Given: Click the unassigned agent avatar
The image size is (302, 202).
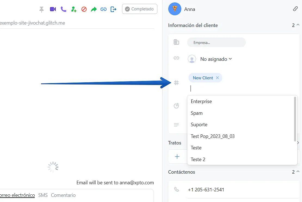Looking at the screenshot, I should (x=192, y=59).
